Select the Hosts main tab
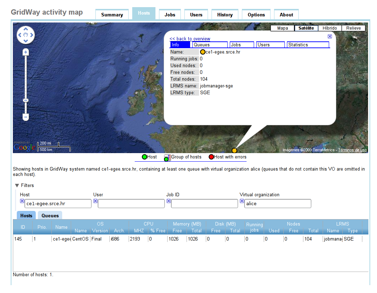Screen dimensions: 377x293 click(144, 13)
